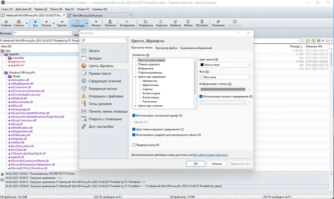The height and width of the screenshot is (199, 334).
Task: Open the alternating stripes color dropdown
Action: pyautogui.click(x=225, y=102)
